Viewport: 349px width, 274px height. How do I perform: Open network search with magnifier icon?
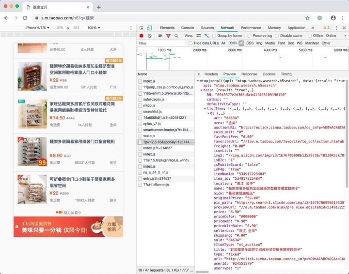pos(176,36)
